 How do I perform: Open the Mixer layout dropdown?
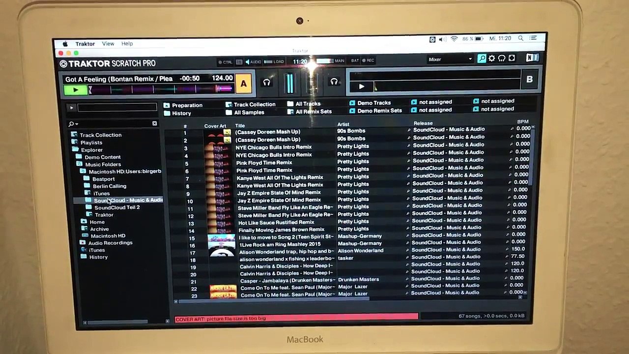(450, 59)
